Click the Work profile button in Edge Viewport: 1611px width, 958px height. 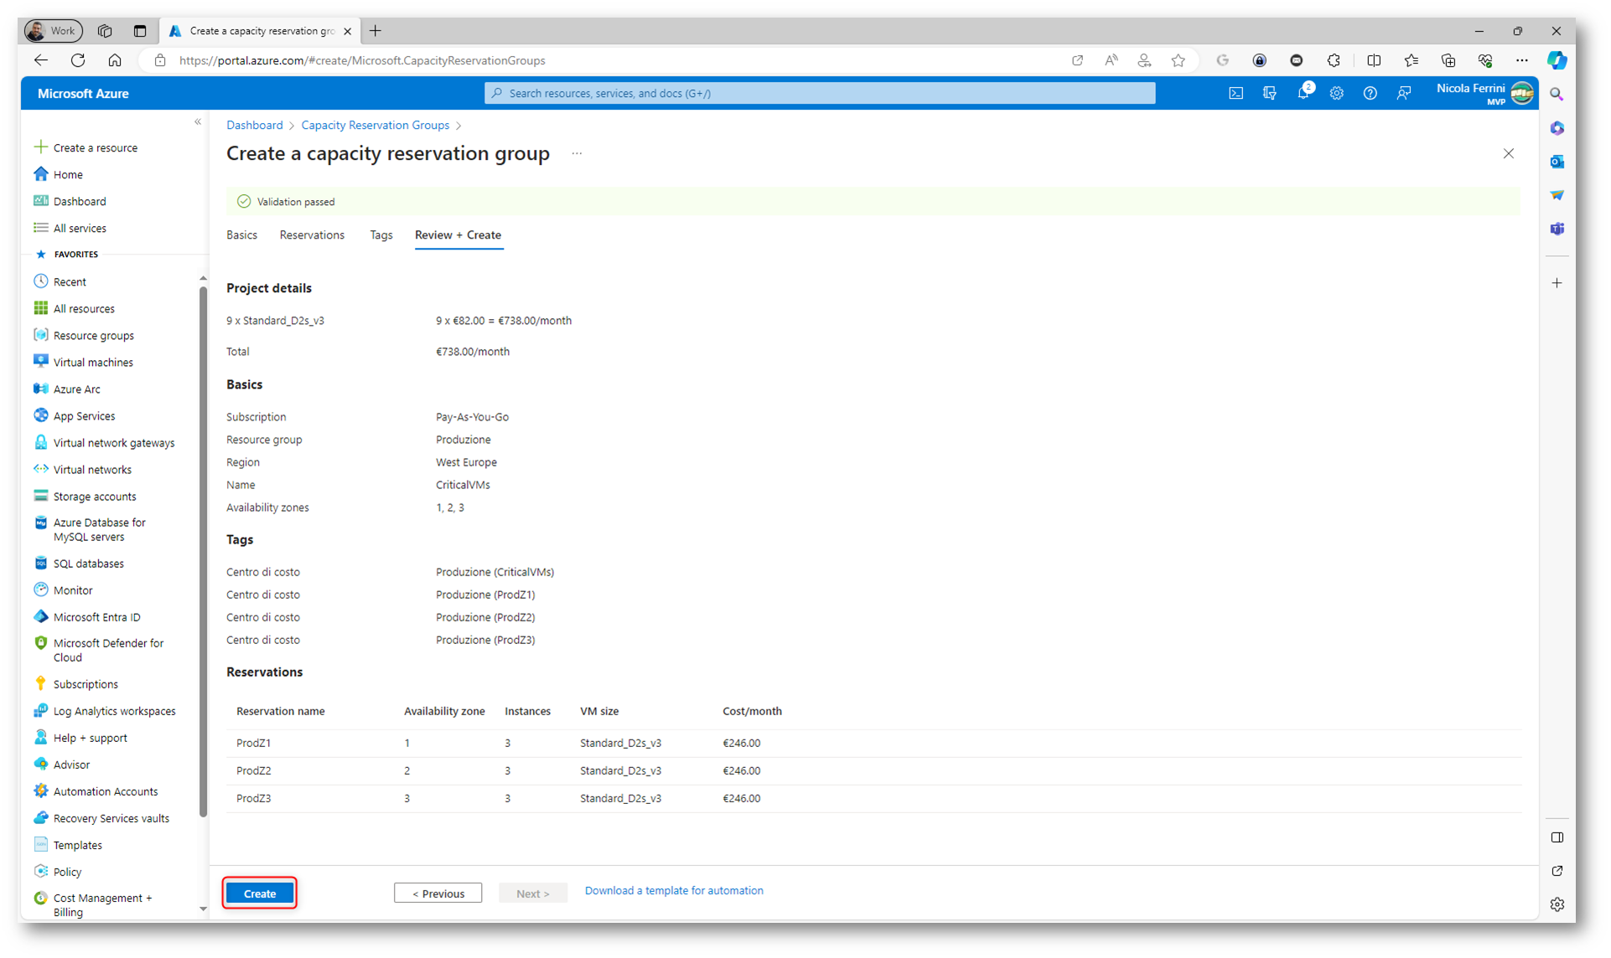tap(53, 31)
